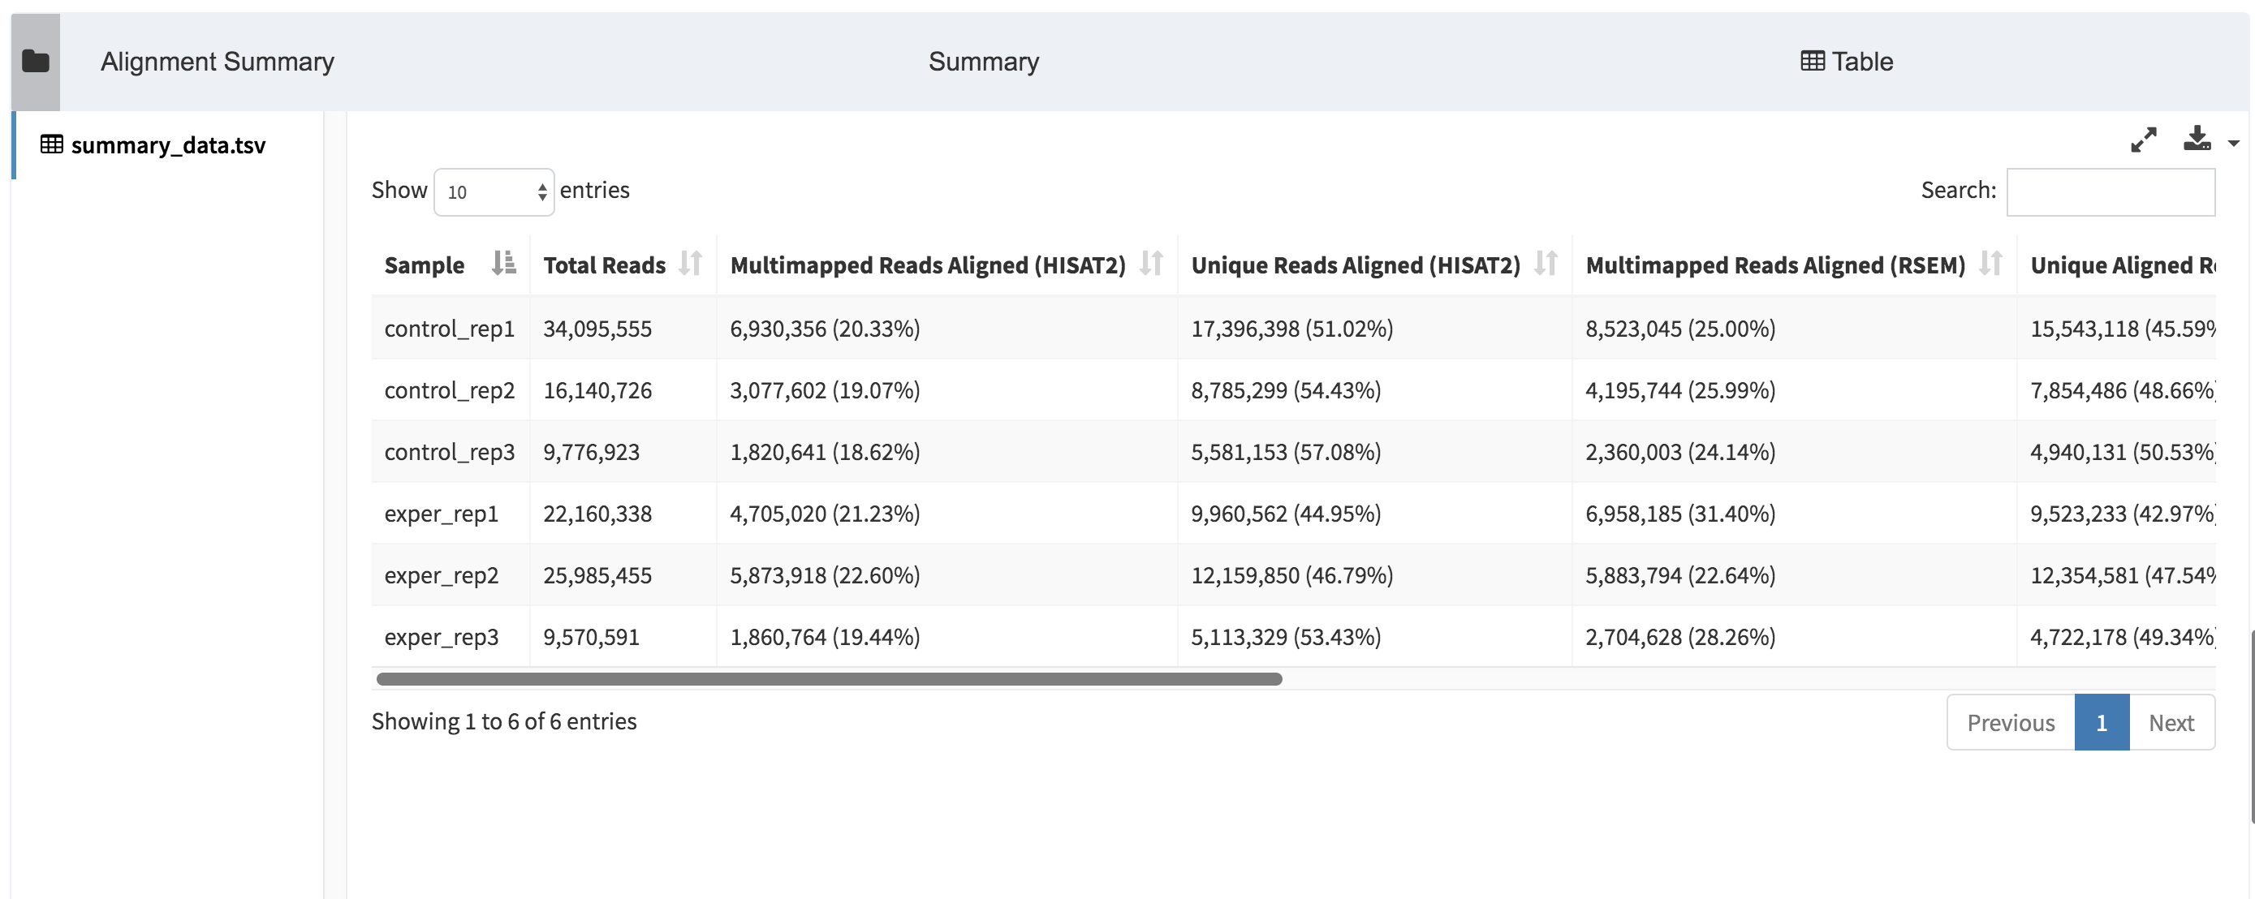Sort by Total Reads column icon
The width and height of the screenshot is (2255, 899).
pos(691,263)
